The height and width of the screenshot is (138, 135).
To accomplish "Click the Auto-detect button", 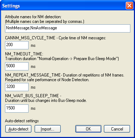I will tap(19, 129).
